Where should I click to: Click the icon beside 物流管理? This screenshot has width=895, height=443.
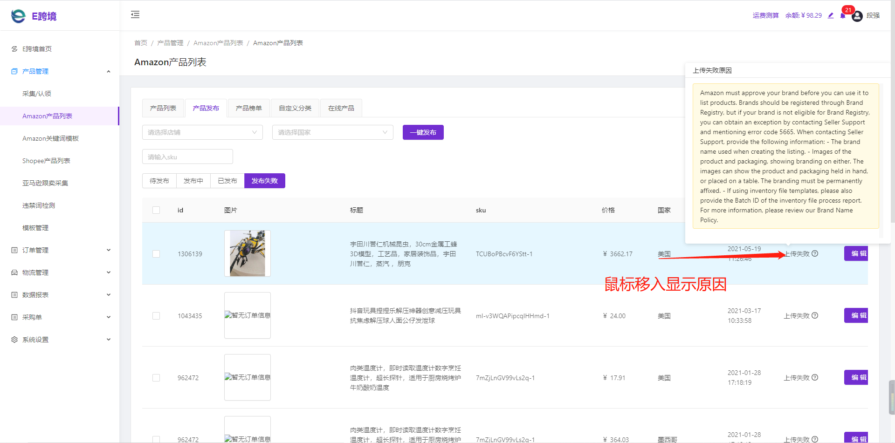pos(14,273)
